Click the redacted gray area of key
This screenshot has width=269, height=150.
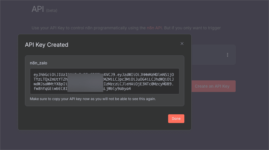coord(85,83)
